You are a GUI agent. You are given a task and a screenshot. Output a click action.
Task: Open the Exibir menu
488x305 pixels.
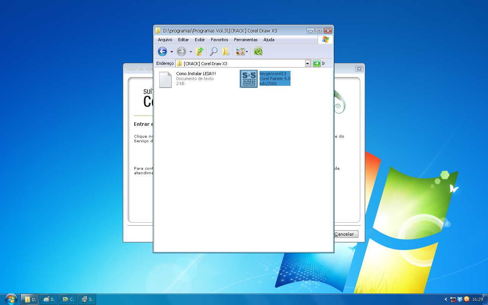click(200, 40)
